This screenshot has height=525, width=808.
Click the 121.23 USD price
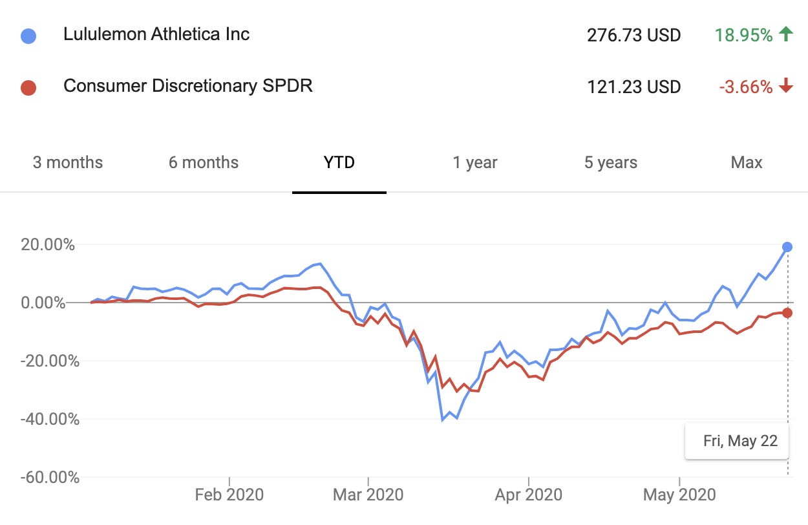[633, 87]
